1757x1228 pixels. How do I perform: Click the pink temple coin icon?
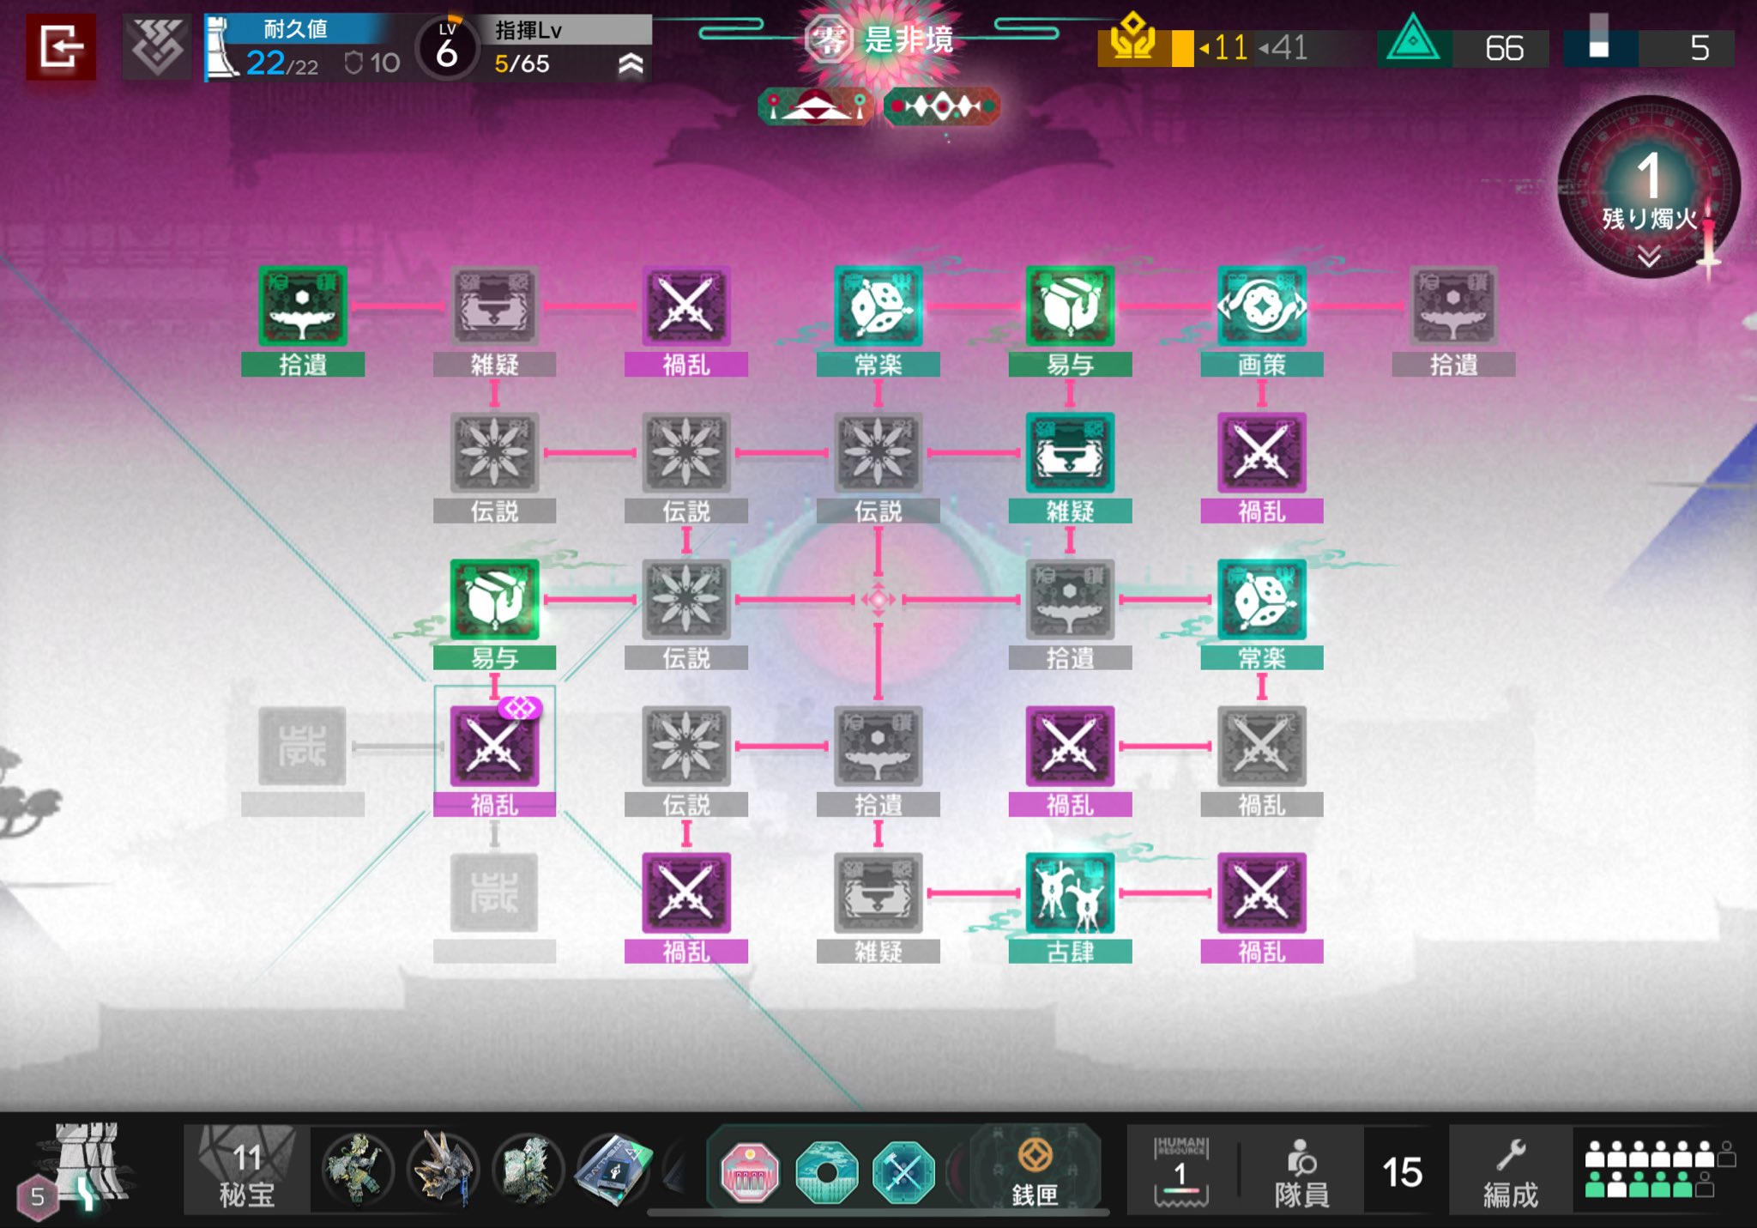(x=750, y=1171)
